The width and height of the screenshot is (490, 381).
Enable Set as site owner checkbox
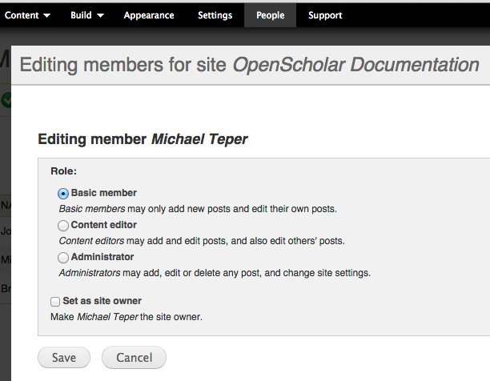point(55,302)
